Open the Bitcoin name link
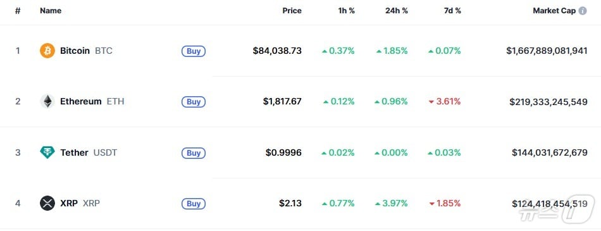601x231 pixels. [75, 51]
